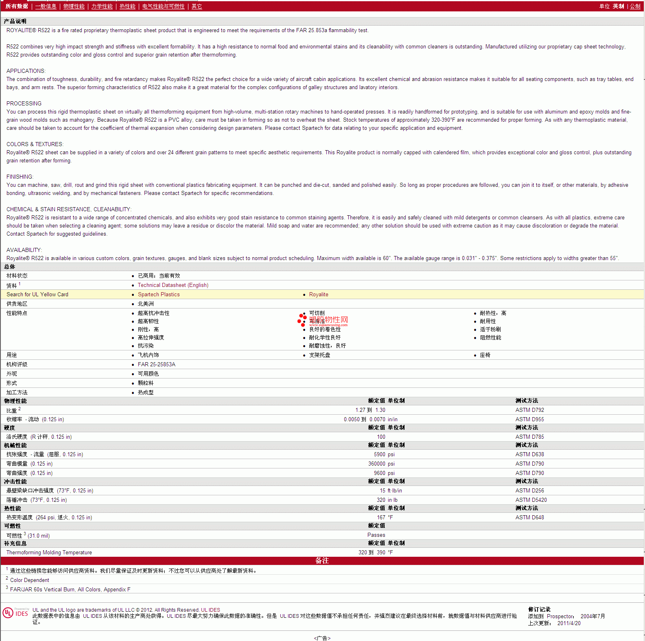The image size is (645, 641).
Task: Click the 'COLORS & TEXTURES:' heading
Action: [35, 144]
